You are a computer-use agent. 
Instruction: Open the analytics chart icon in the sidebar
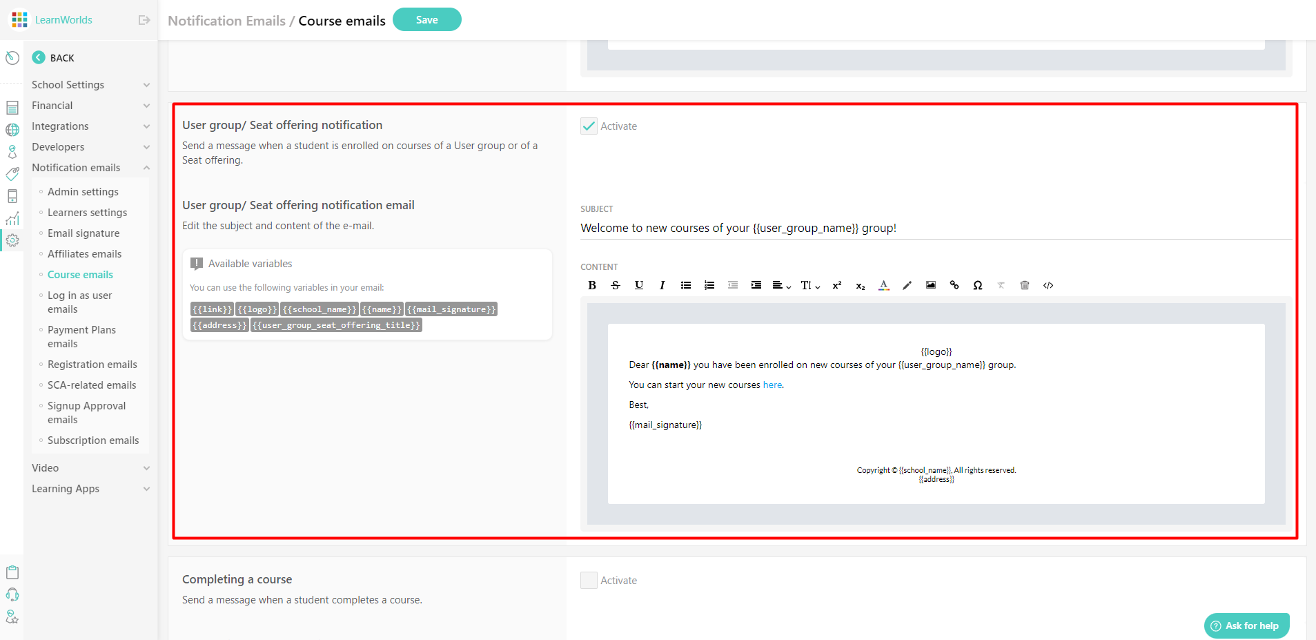(12, 218)
